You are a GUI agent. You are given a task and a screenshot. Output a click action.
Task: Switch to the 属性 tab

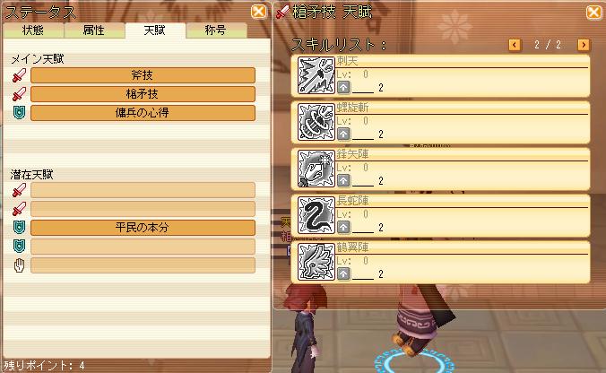[94, 30]
